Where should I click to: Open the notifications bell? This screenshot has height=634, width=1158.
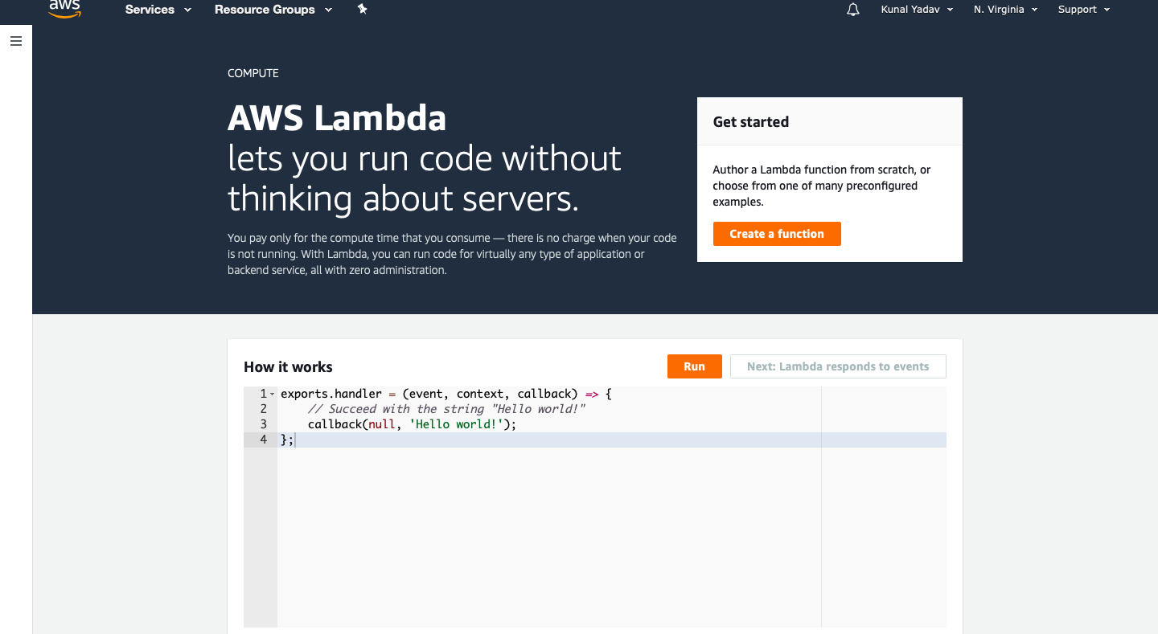[x=853, y=10]
